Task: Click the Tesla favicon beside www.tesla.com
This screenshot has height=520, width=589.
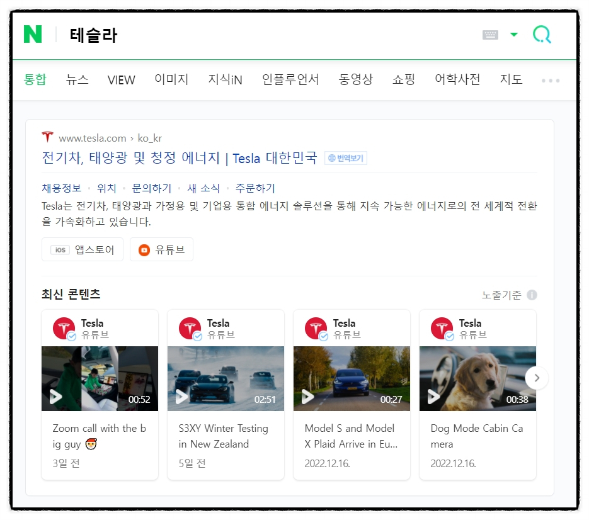Action: pyautogui.click(x=47, y=137)
